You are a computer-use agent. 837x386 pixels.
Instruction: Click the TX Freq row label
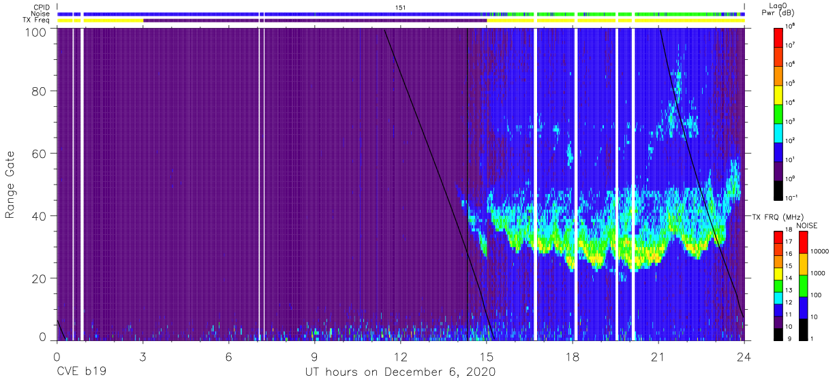pos(37,20)
